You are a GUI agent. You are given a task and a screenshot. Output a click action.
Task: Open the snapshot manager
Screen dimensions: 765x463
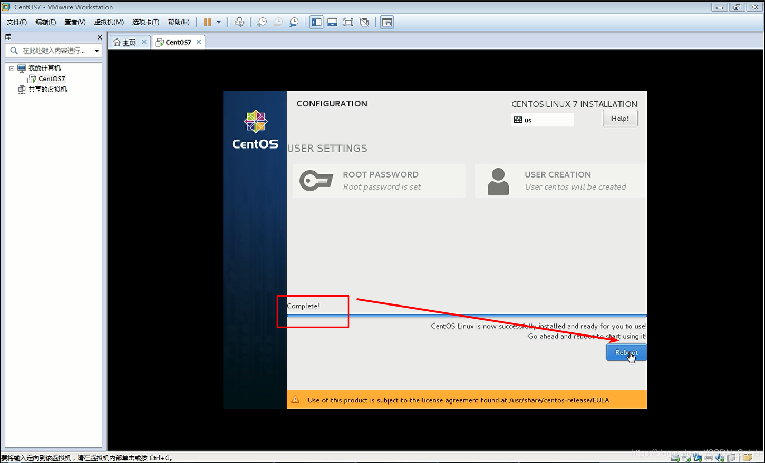(294, 22)
